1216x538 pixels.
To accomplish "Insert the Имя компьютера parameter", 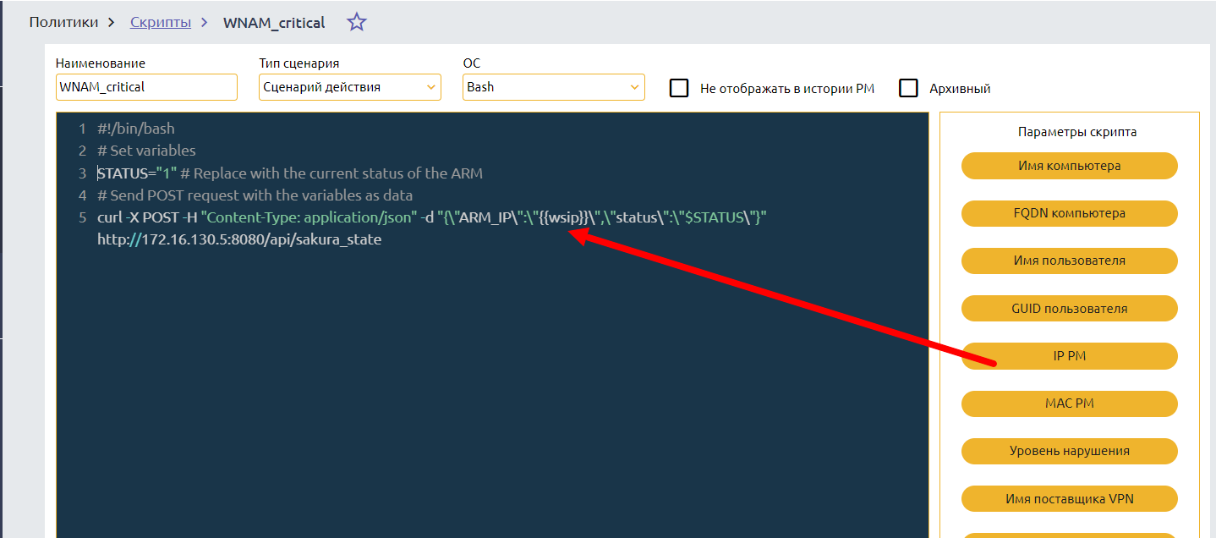I will coord(1069,166).
